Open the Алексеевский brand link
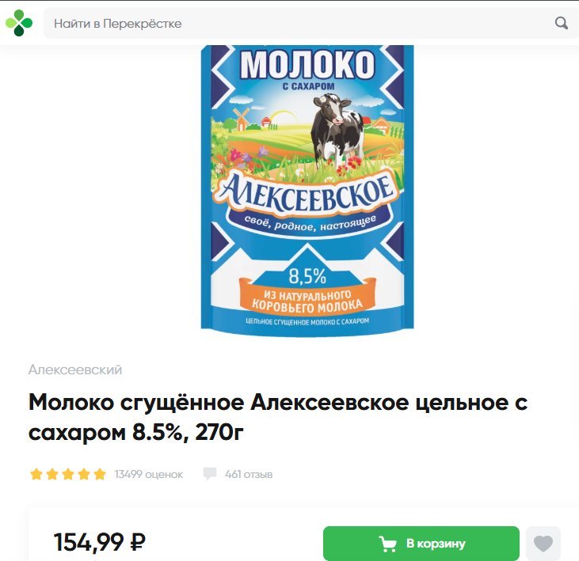The image size is (579, 561). pos(75,370)
